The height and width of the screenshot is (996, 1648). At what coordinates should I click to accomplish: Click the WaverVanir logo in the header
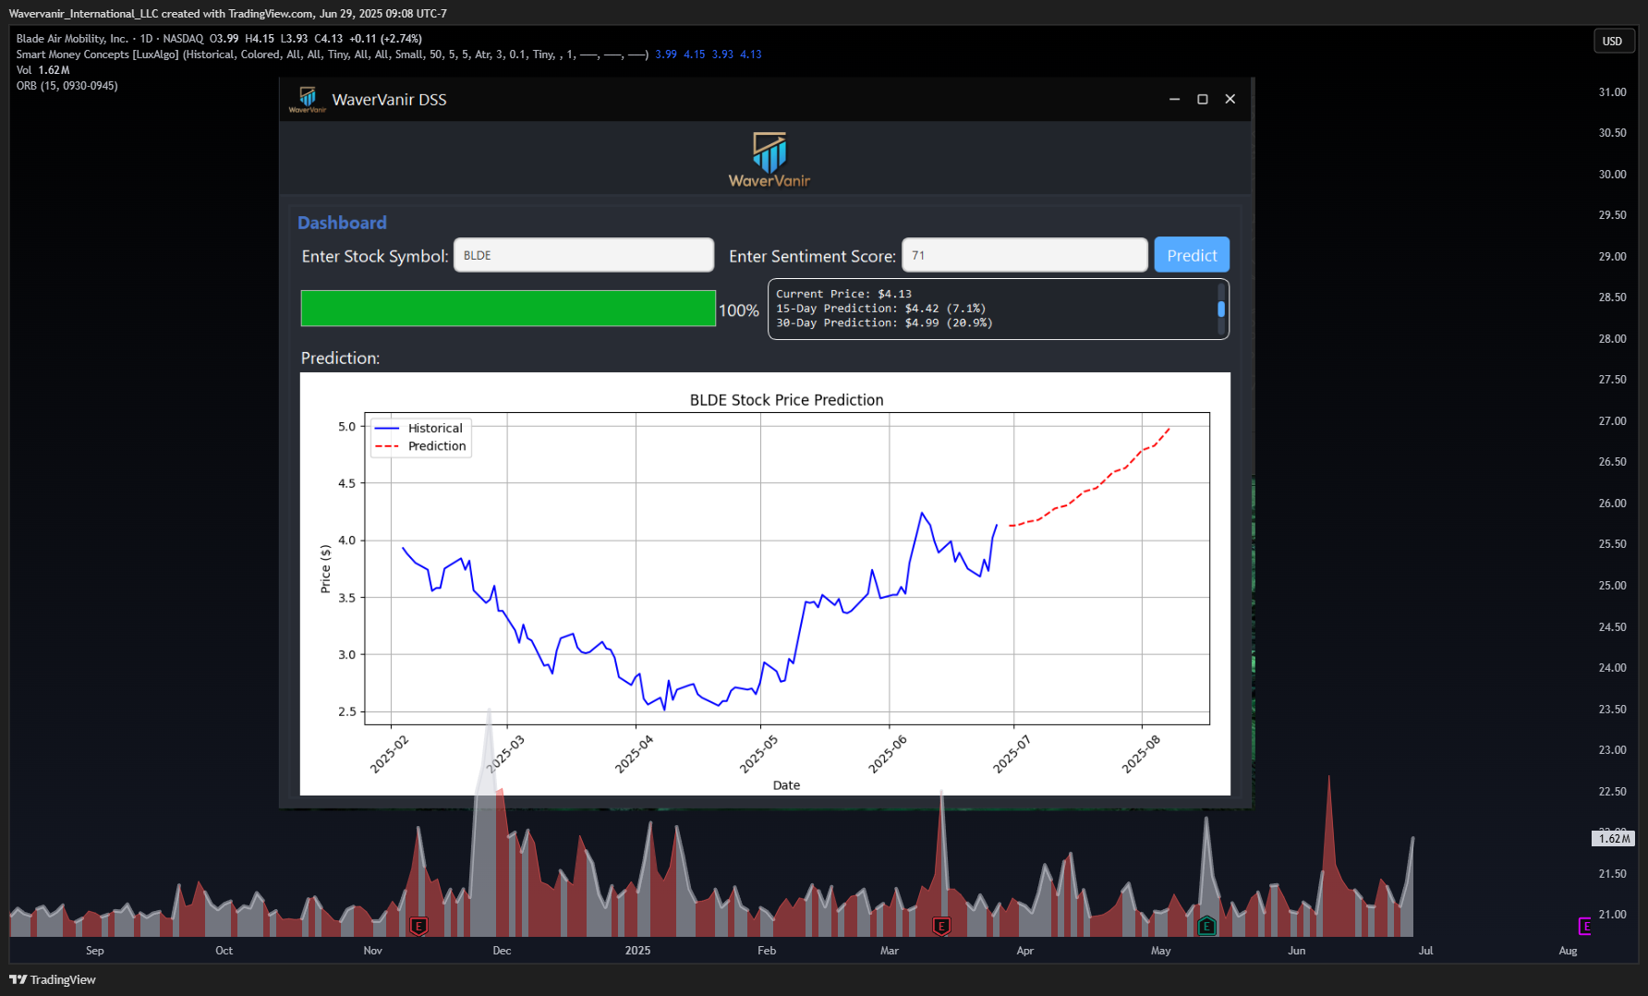tap(769, 160)
